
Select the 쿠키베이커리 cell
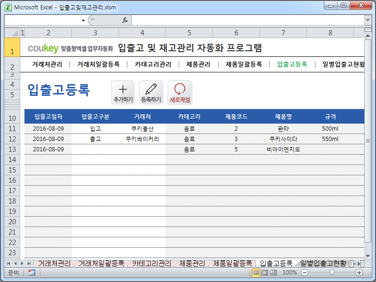pos(142,139)
